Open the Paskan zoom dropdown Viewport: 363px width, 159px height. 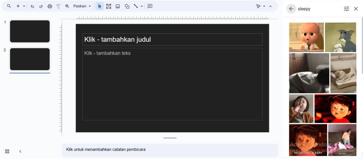pos(82,6)
